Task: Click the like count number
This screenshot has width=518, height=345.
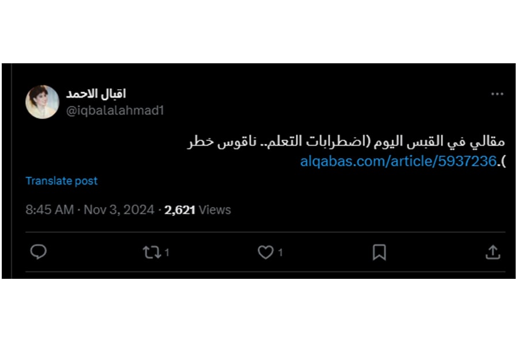Action: point(280,253)
